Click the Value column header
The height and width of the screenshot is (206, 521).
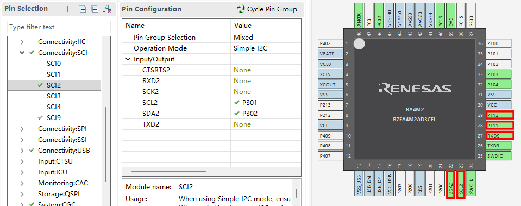click(x=266, y=26)
